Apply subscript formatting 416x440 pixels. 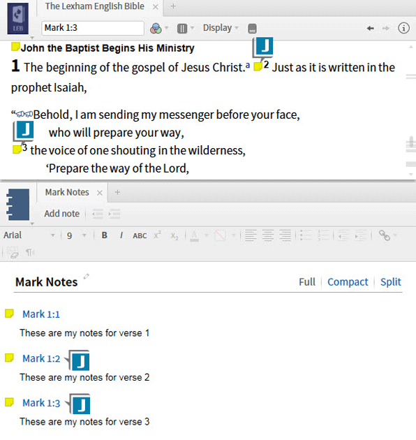point(174,236)
